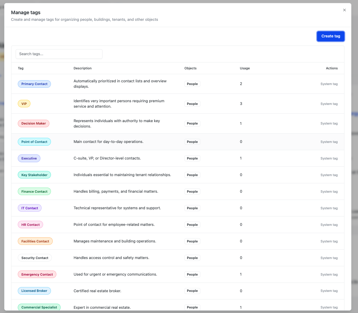Image resolution: width=358 pixels, height=313 pixels.
Task: Click the Create tag button
Action: point(331,36)
